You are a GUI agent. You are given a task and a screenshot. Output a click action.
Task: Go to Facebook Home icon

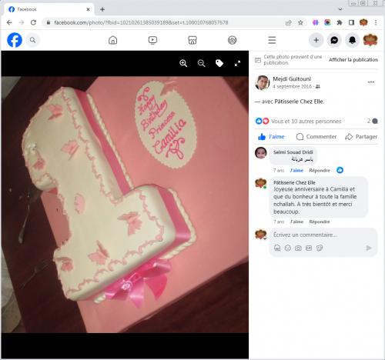[112, 40]
